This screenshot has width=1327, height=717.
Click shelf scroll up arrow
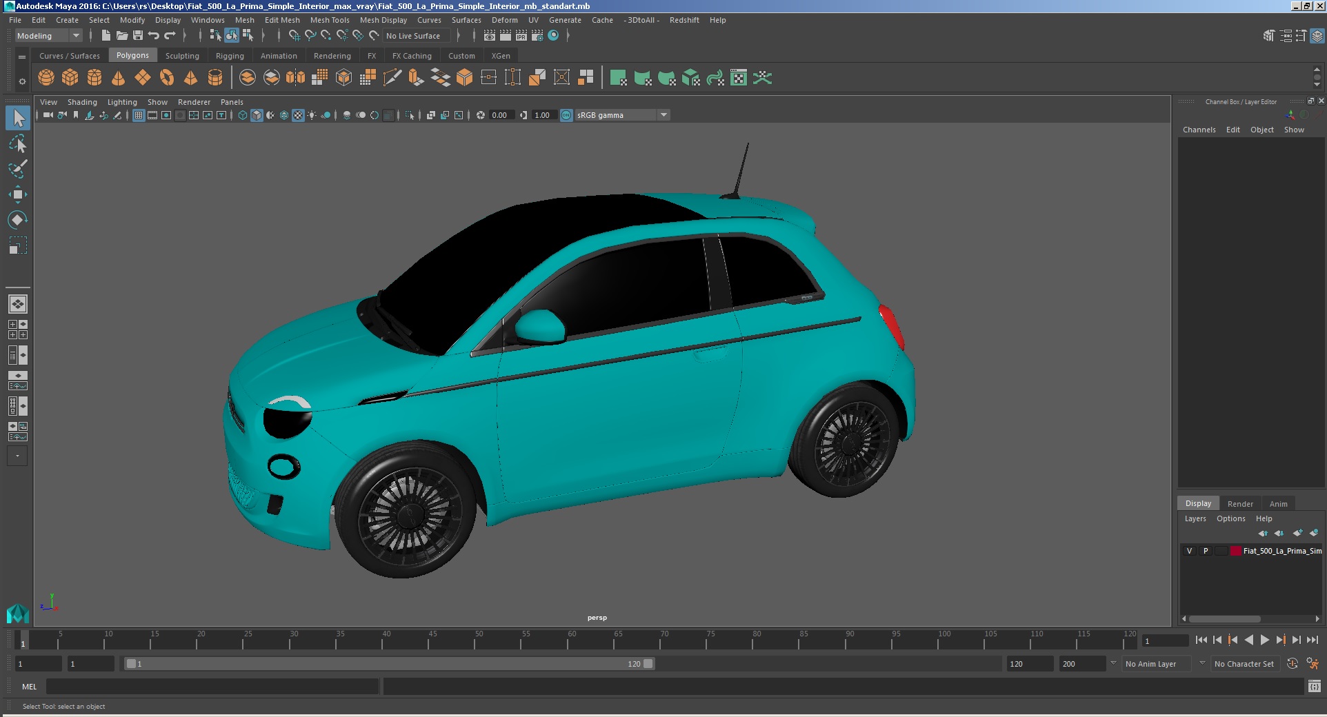point(1317,70)
